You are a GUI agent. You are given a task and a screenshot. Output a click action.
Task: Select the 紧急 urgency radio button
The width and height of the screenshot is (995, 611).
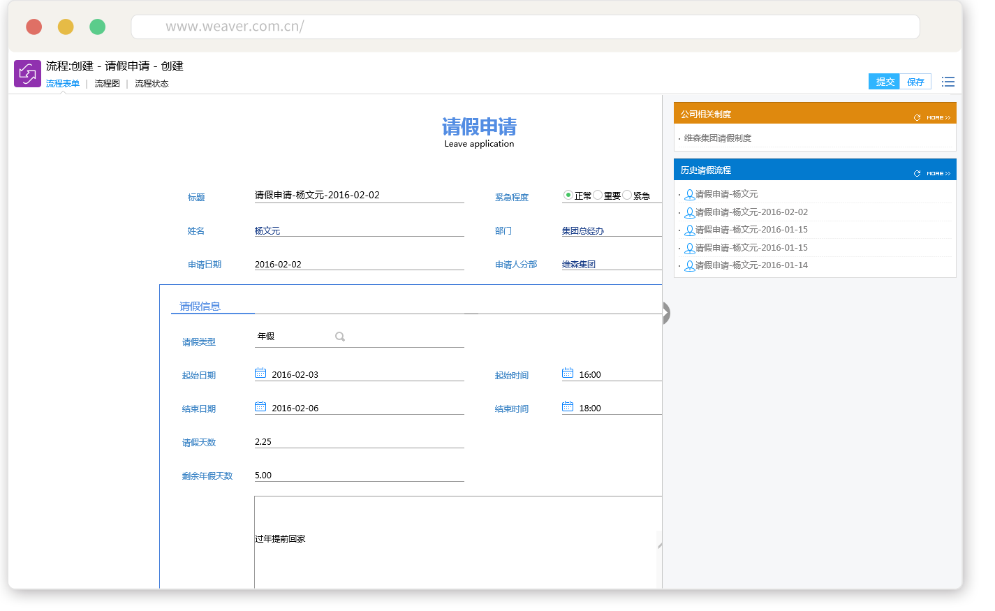coord(627,196)
